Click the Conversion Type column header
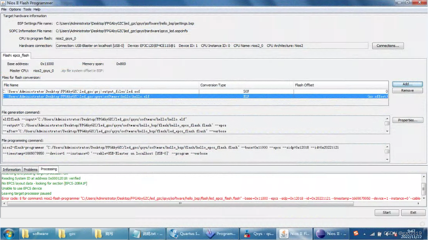The width and height of the screenshot is (428, 240). coord(246,85)
